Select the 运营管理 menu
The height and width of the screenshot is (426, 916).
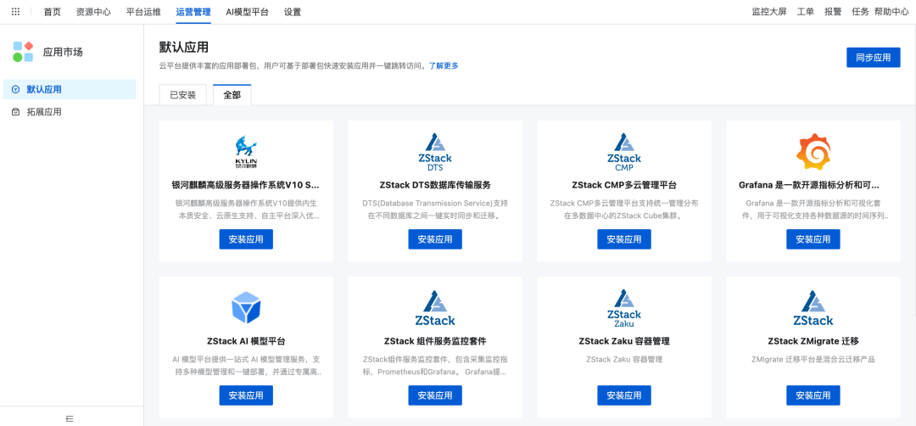193,12
